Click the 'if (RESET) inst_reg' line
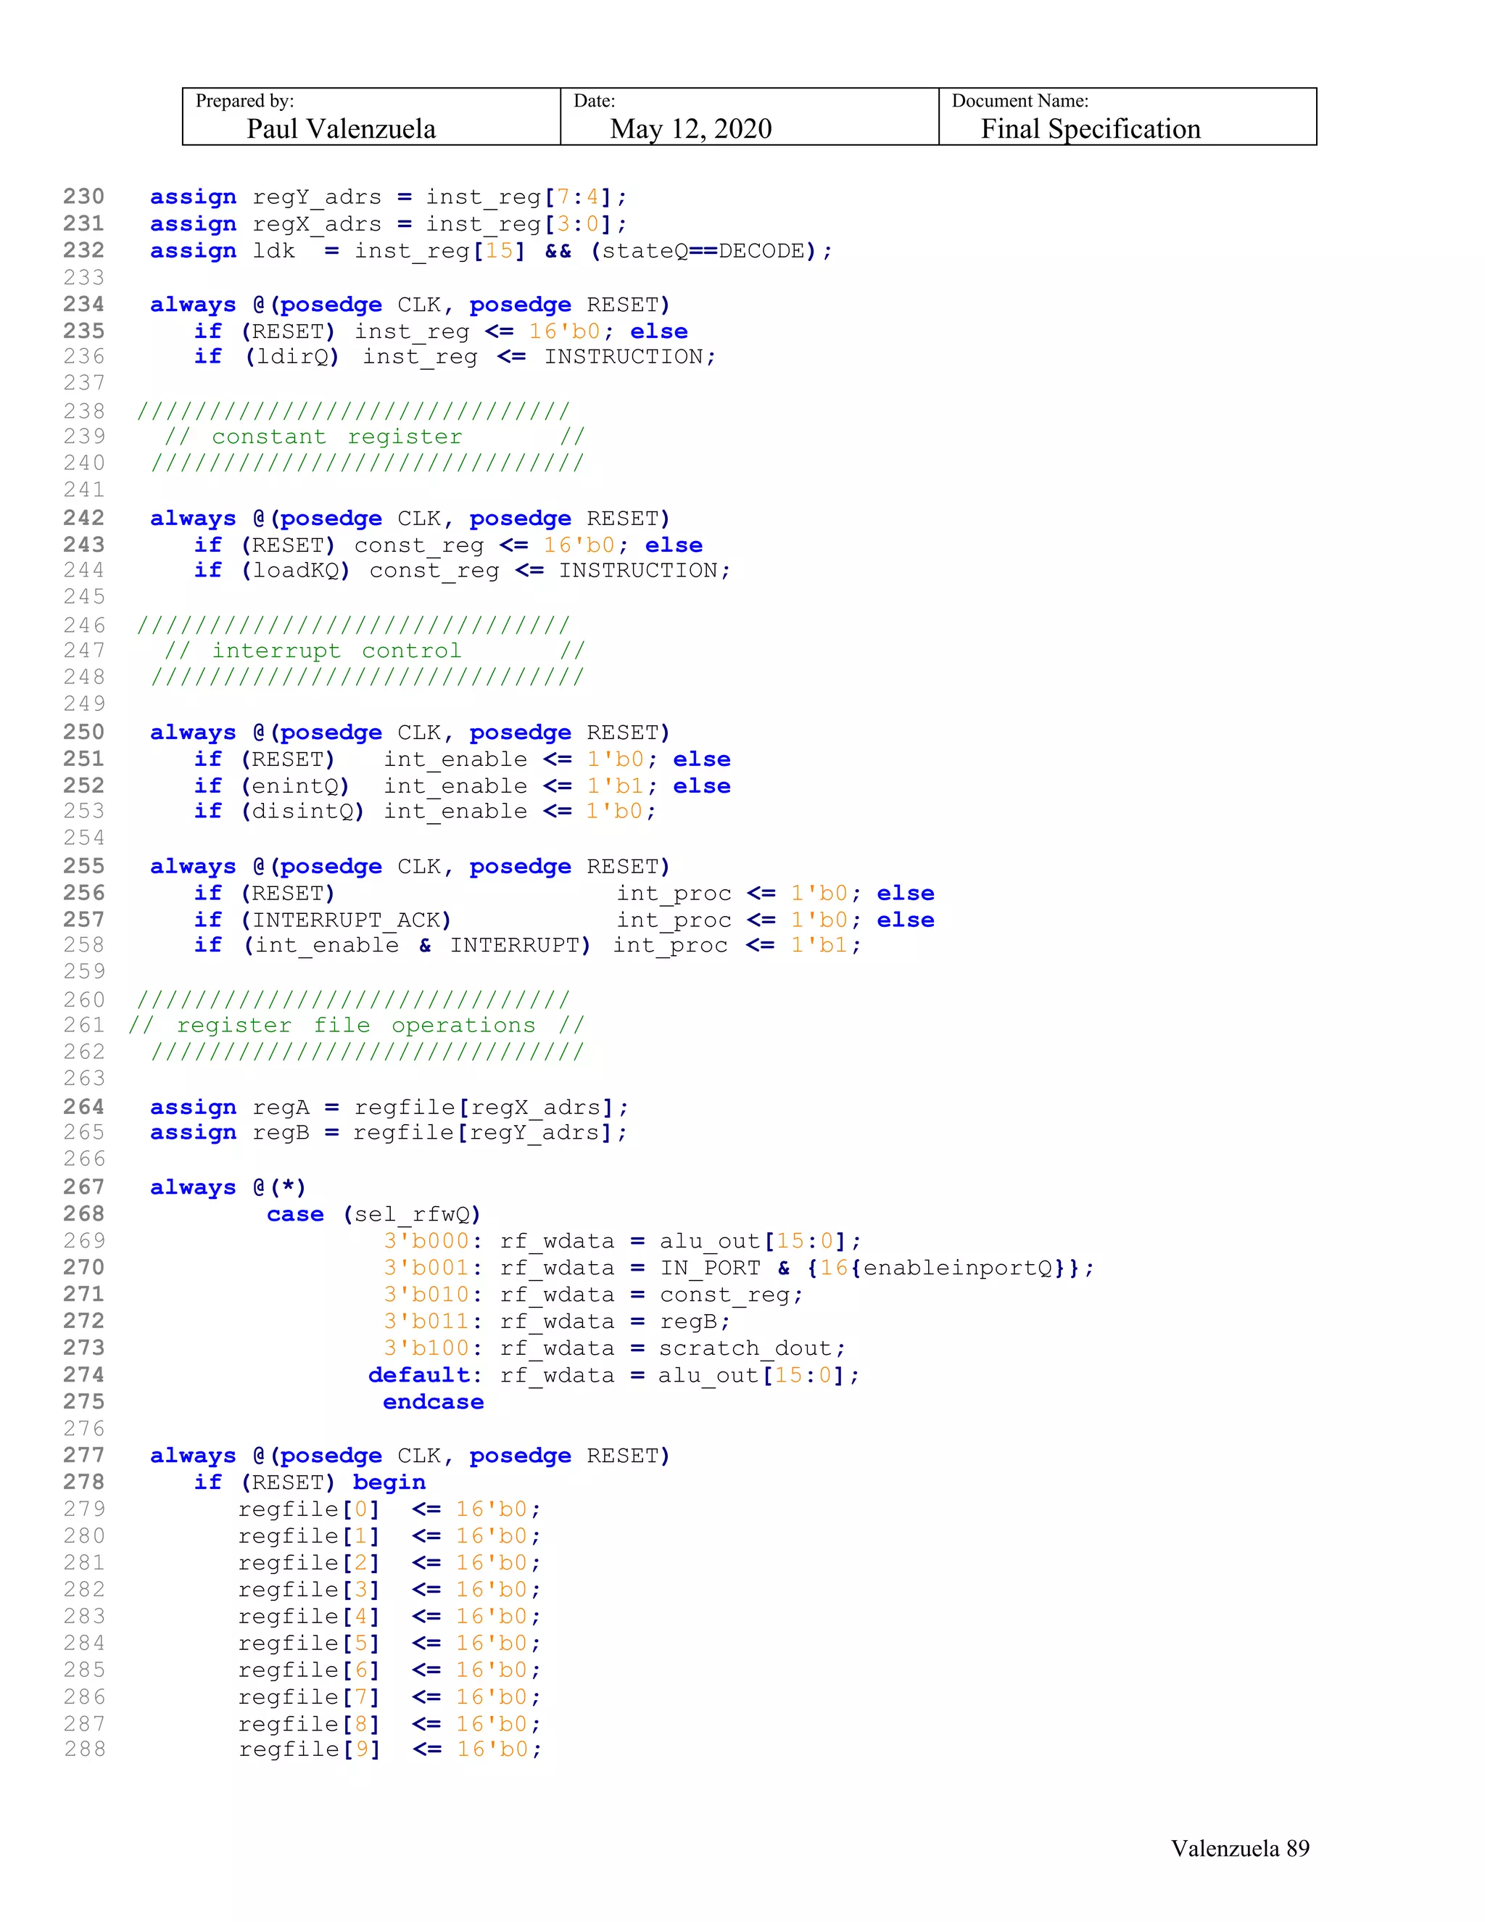The height and width of the screenshot is (1922, 1485). [442, 331]
